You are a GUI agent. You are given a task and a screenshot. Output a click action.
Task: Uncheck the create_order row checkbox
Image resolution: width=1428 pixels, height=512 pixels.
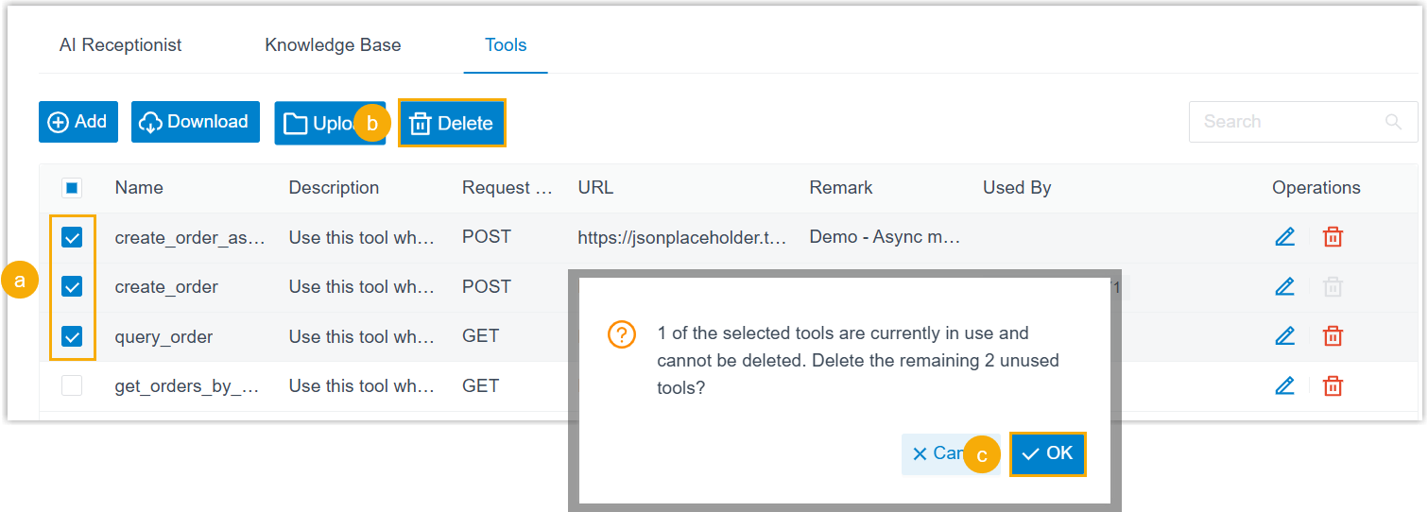pyautogui.click(x=72, y=286)
